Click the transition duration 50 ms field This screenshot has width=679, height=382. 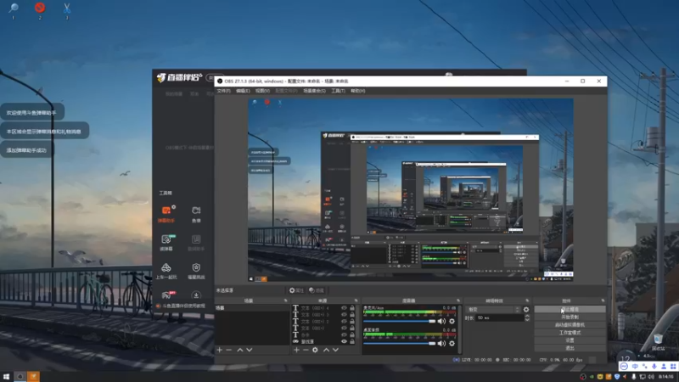(500, 317)
